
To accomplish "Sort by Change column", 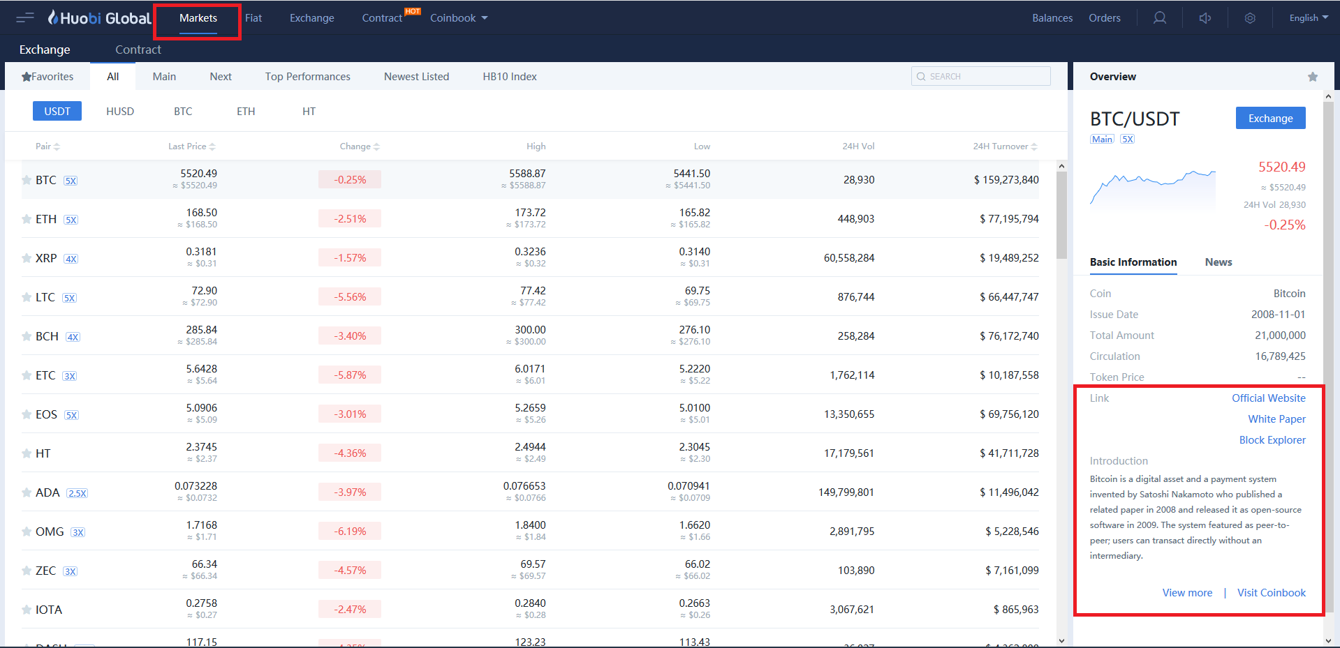I will (x=360, y=146).
